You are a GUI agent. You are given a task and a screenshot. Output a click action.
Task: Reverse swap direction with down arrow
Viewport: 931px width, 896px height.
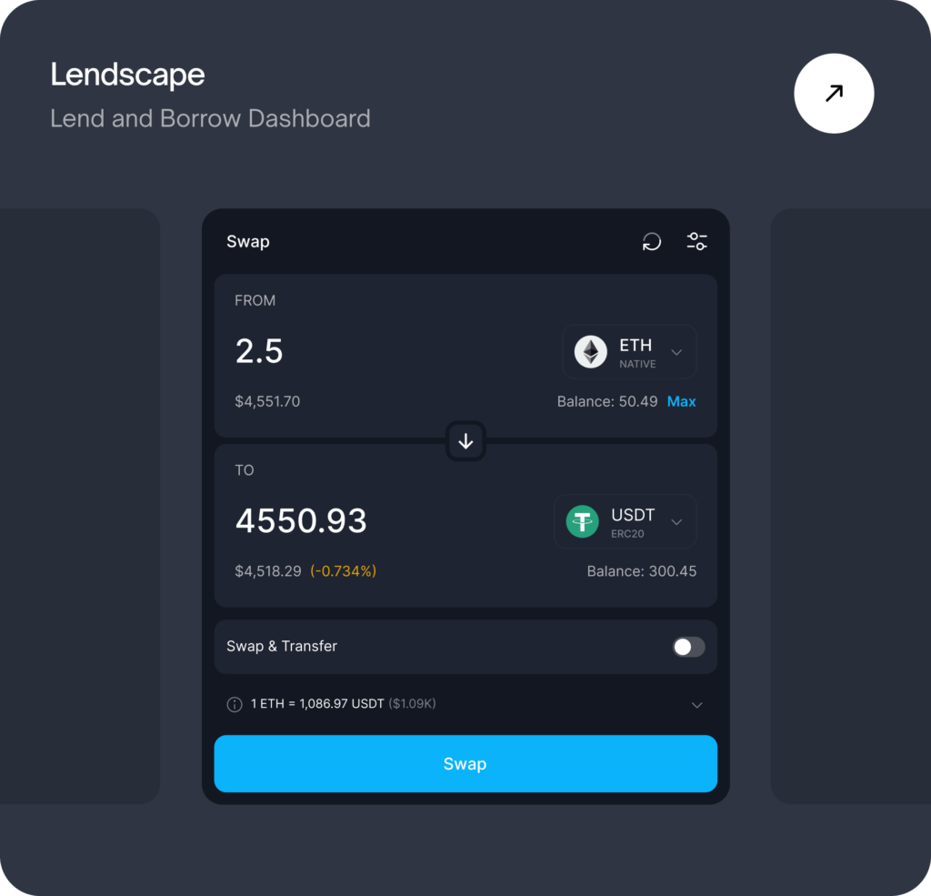pyautogui.click(x=465, y=441)
